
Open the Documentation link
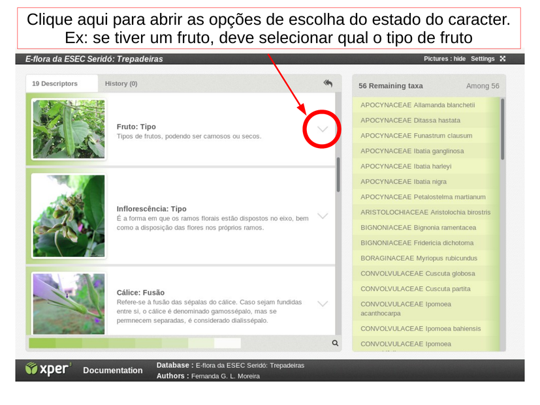(112, 370)
